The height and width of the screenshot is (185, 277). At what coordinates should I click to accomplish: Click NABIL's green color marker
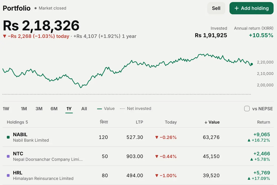click(8, 137)
